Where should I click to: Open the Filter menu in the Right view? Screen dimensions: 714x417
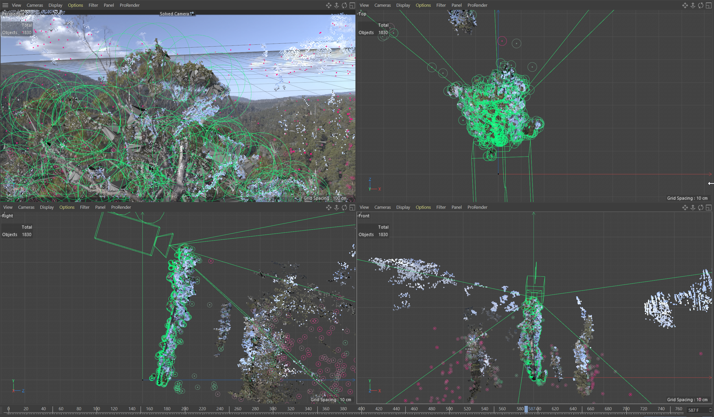(84, 207)
